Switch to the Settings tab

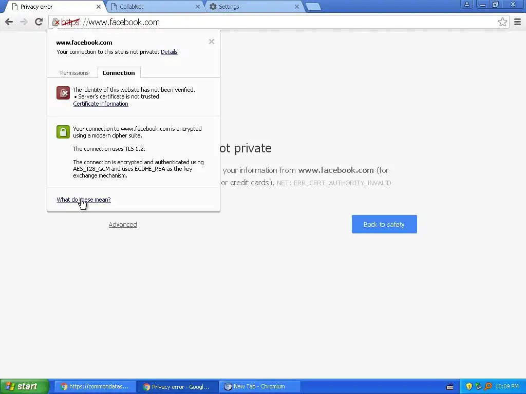[254, 7]
